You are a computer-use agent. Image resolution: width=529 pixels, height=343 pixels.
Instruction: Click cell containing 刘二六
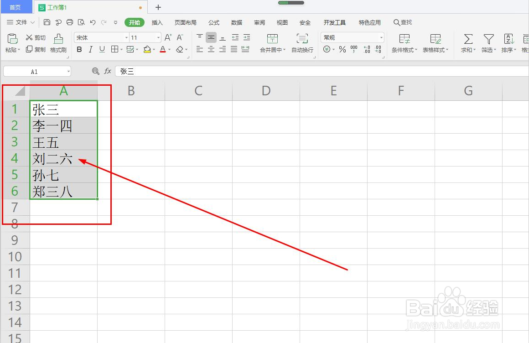coord(63,158)
